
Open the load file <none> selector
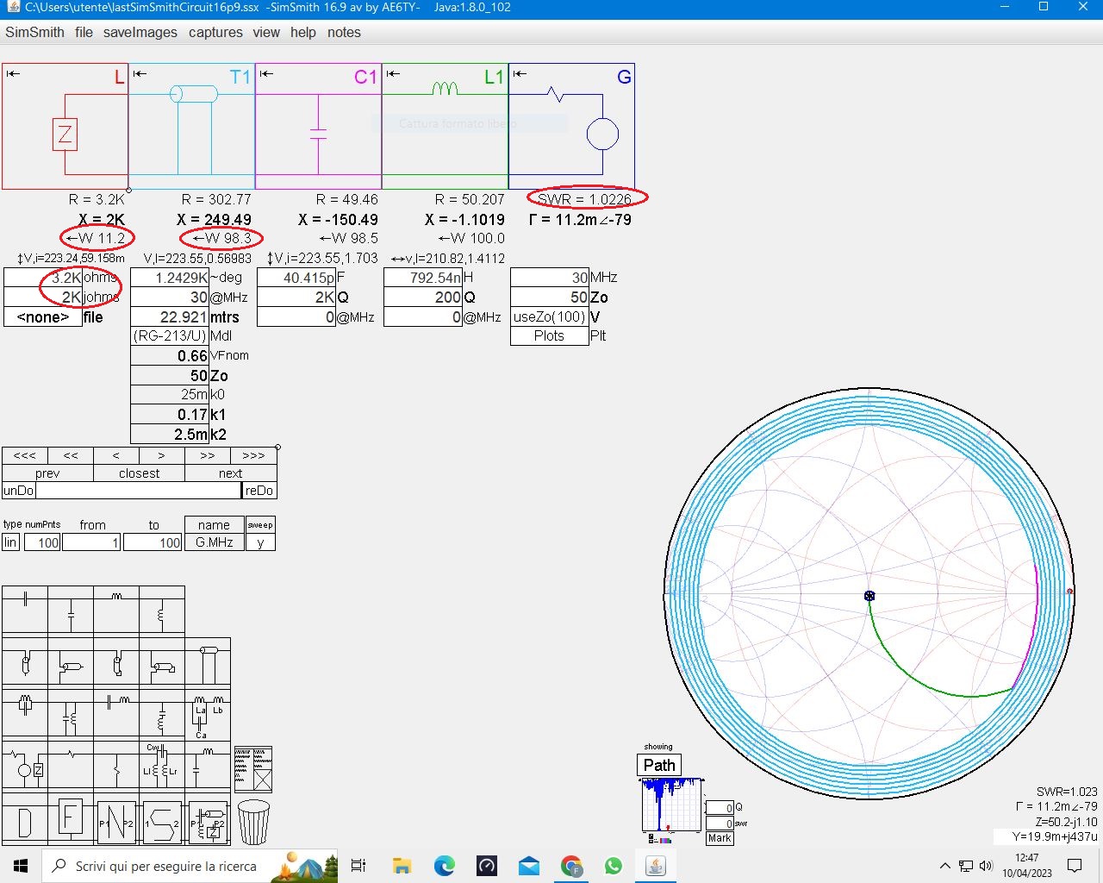tap(43, 316)
